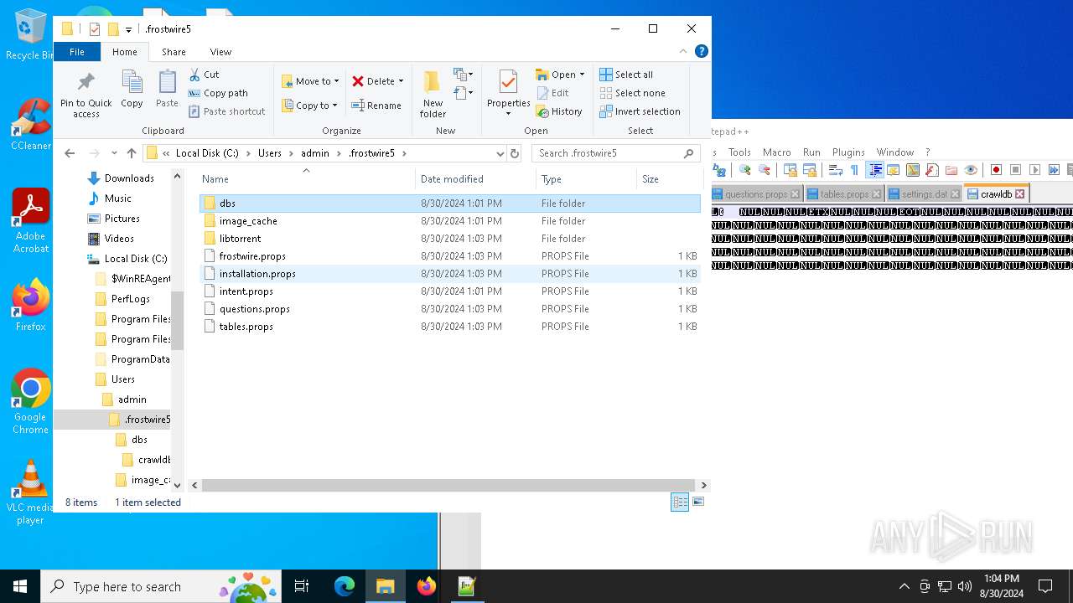1073x603 pixels.
Task: Open file History in ribbon
Action: tap(559, 111)
